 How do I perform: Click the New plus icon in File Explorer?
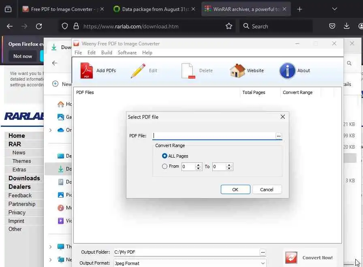click(55, 84)
